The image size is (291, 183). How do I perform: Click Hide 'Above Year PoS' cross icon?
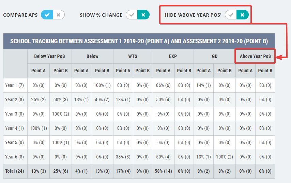click(x=242, y=15)
